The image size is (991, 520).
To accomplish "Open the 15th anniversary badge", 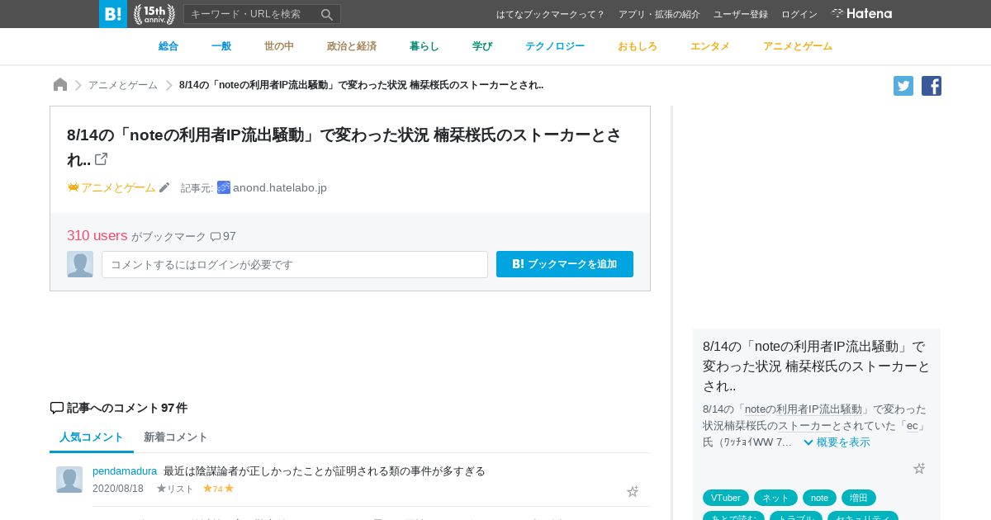I will (154, 14).
